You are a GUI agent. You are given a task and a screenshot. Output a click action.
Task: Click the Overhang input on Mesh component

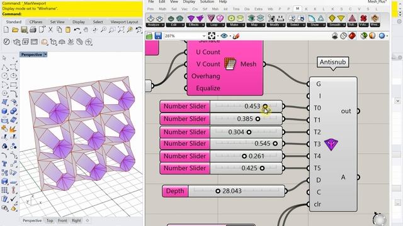click(x=206, y=76)
